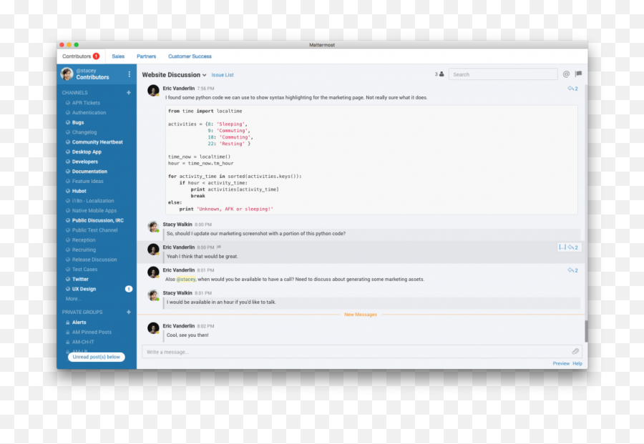Open the Public Test Channel
The image size is (644, 444).
click(x=97, y=231)
